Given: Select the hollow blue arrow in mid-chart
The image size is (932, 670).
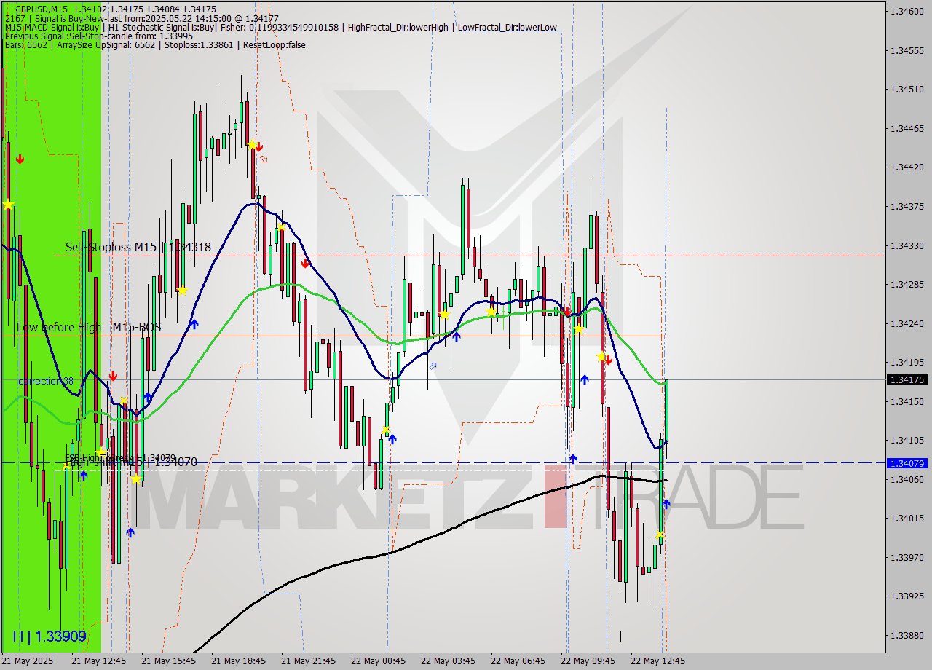Looking at the screenshot, I should tap(434, 366).
